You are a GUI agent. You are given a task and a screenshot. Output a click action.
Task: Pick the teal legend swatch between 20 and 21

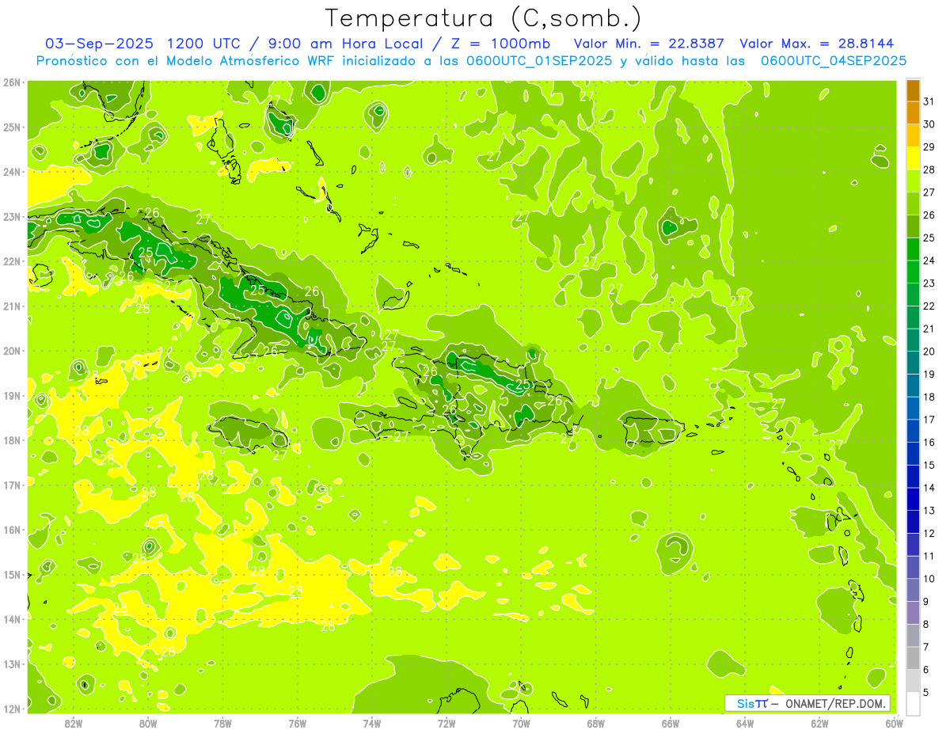pos(913,340)
